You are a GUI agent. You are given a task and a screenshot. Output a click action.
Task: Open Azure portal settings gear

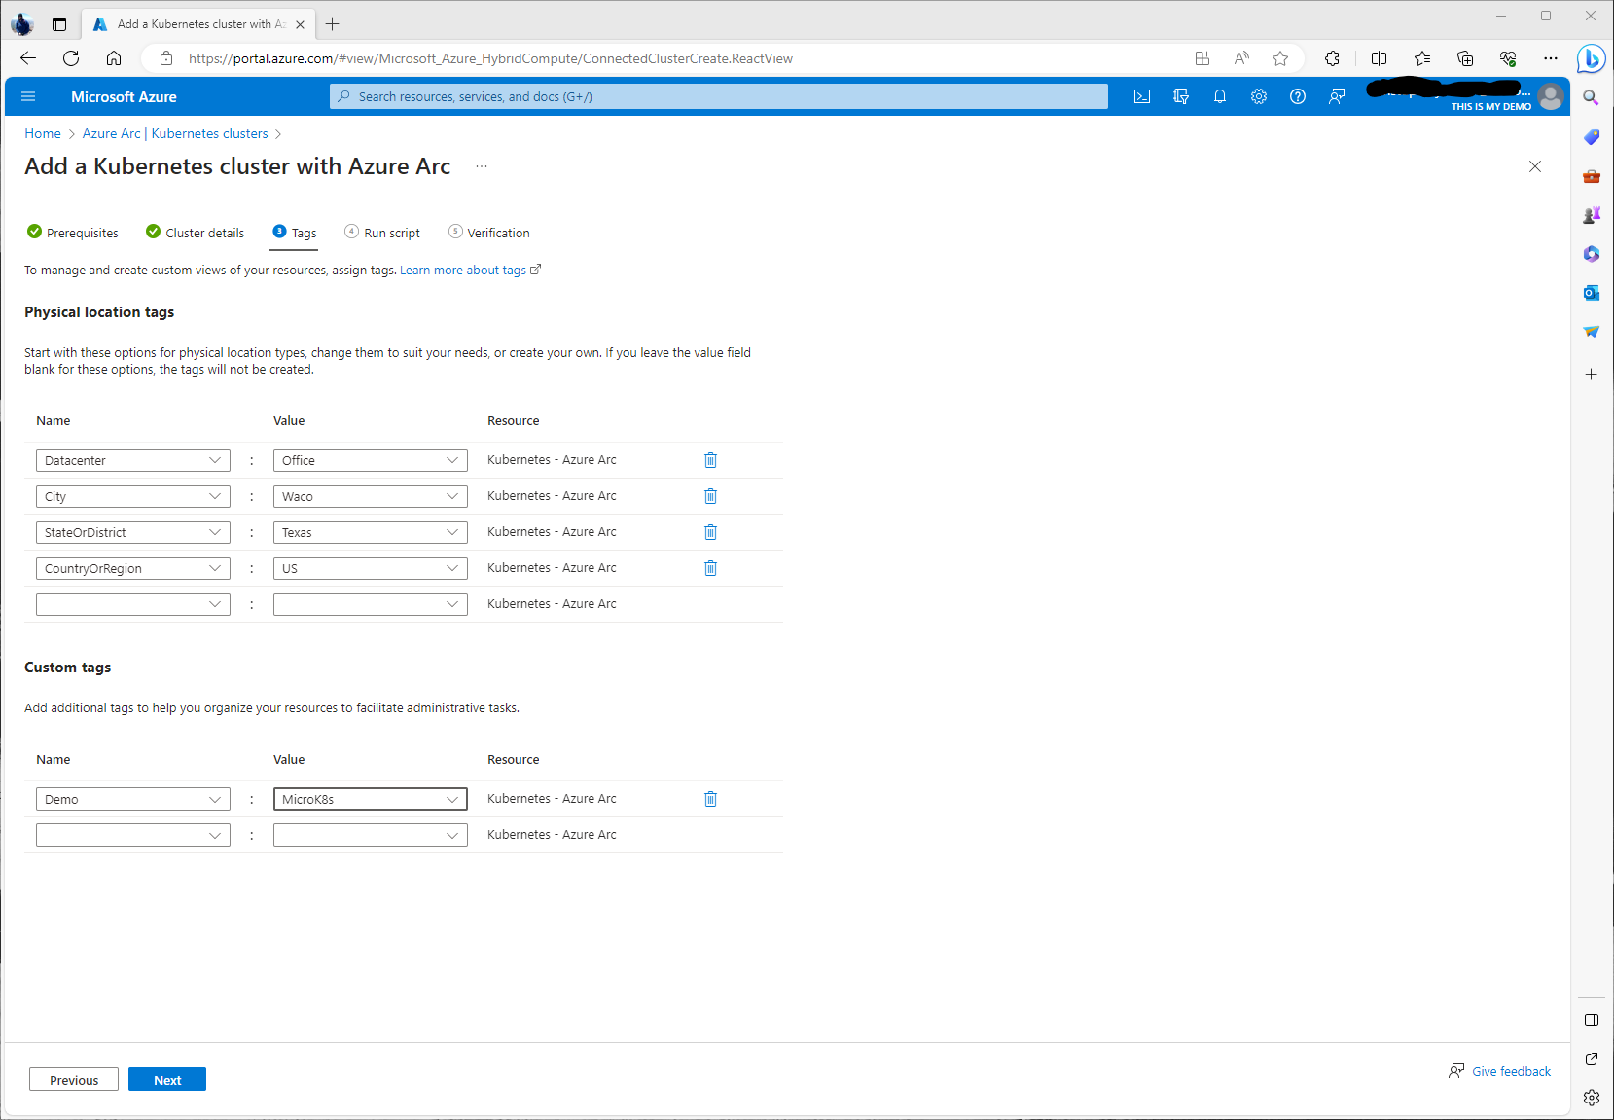coord(1259,96)
